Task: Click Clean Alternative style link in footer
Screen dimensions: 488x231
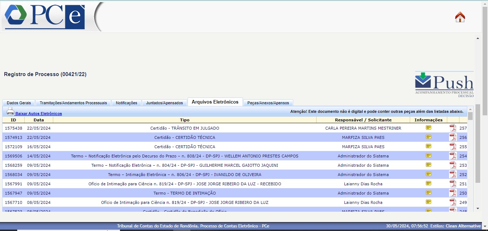Action: [463, 226]
